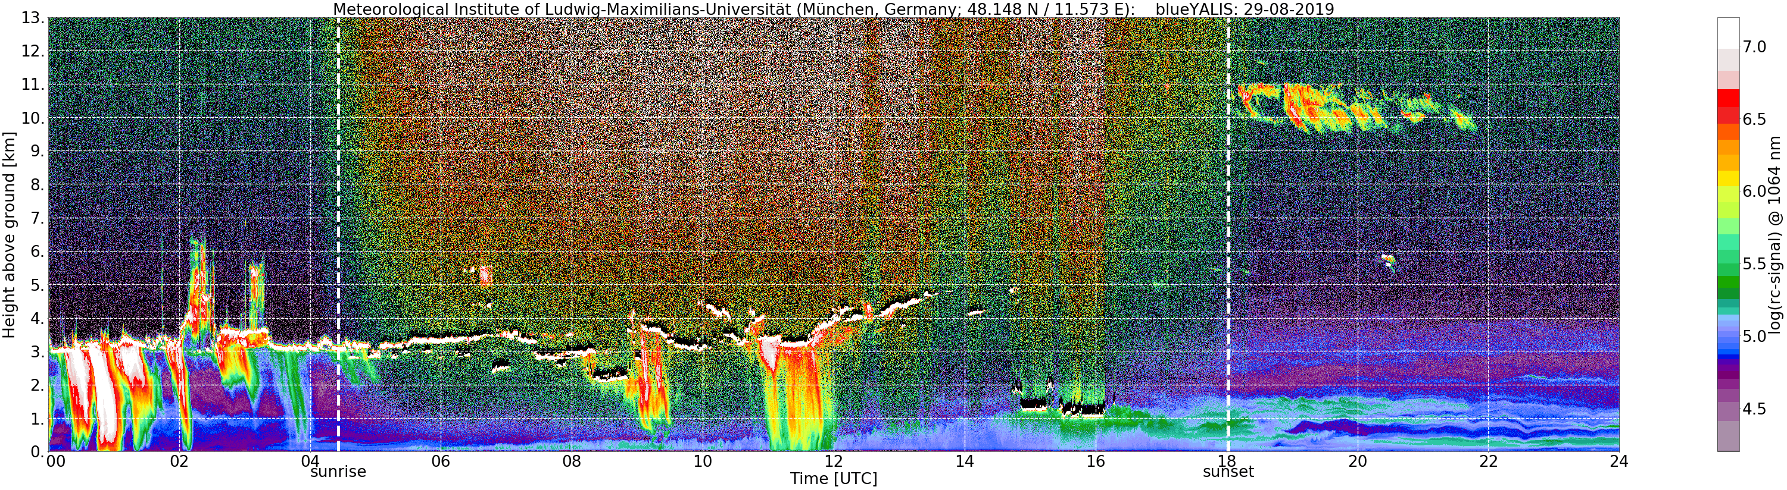1787x490 pixels.
Task: Click the 12 tick on the time axis
Action: pos(833,461)
